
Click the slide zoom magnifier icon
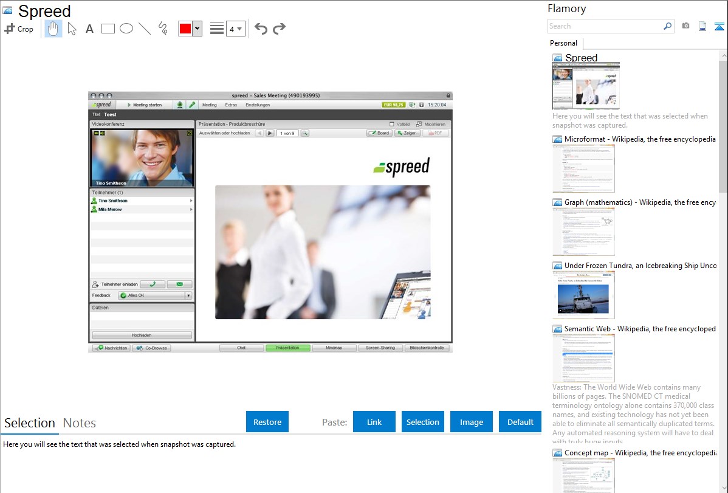[x=305, y=133]
